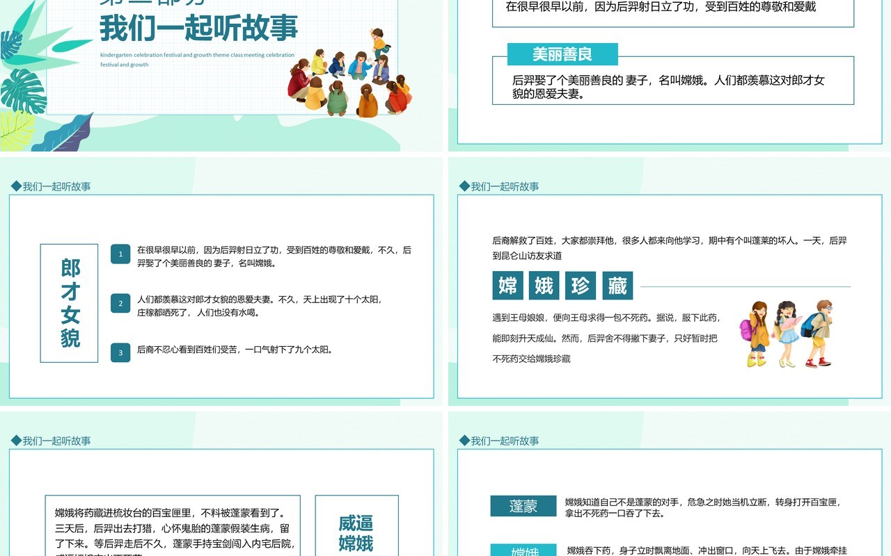Viewport: 891px width, 556px height.
Task: Click the number 3 badge
Action: pyautogui.click(x=120, y=352)
